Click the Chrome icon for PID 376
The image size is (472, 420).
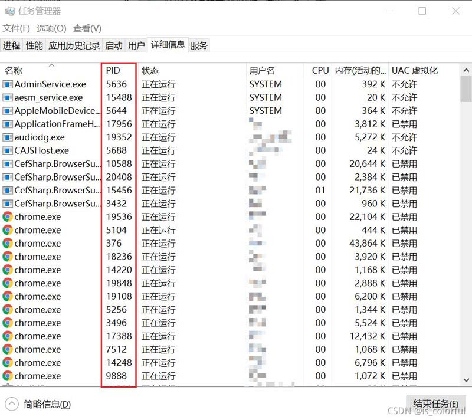pos(8,243)
